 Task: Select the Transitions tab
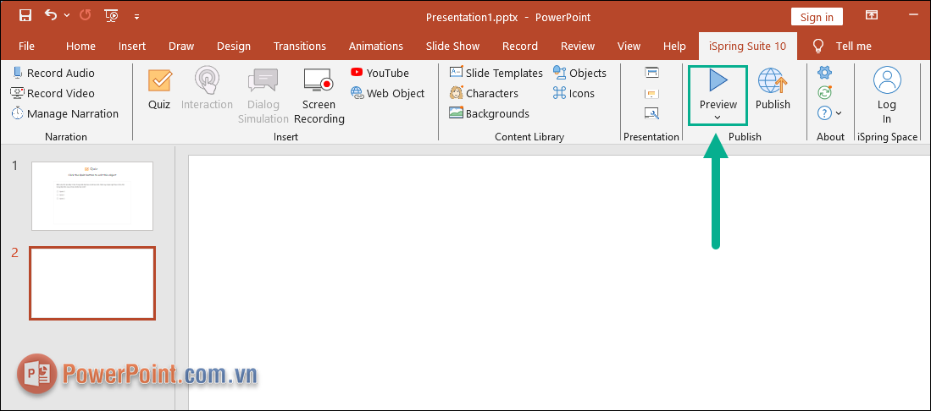[299, 46]
